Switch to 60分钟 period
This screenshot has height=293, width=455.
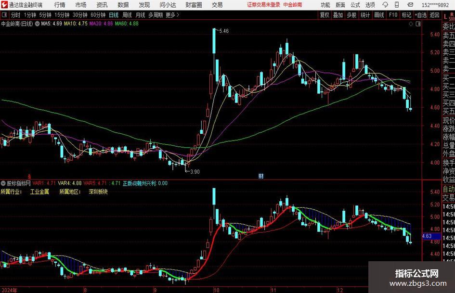(98, 15)
